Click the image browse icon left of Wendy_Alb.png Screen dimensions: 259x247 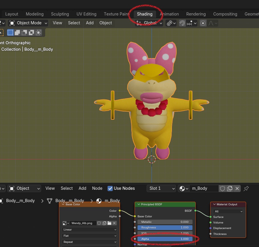[x=66, y=223]
